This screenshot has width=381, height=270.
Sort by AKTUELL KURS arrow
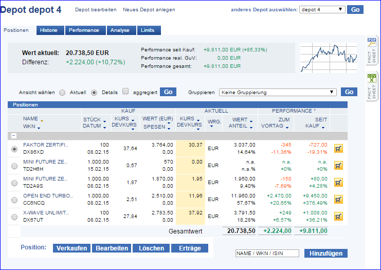(x=198, y=120)
